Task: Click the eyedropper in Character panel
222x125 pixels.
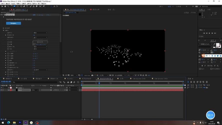Action: click(214, 44)
